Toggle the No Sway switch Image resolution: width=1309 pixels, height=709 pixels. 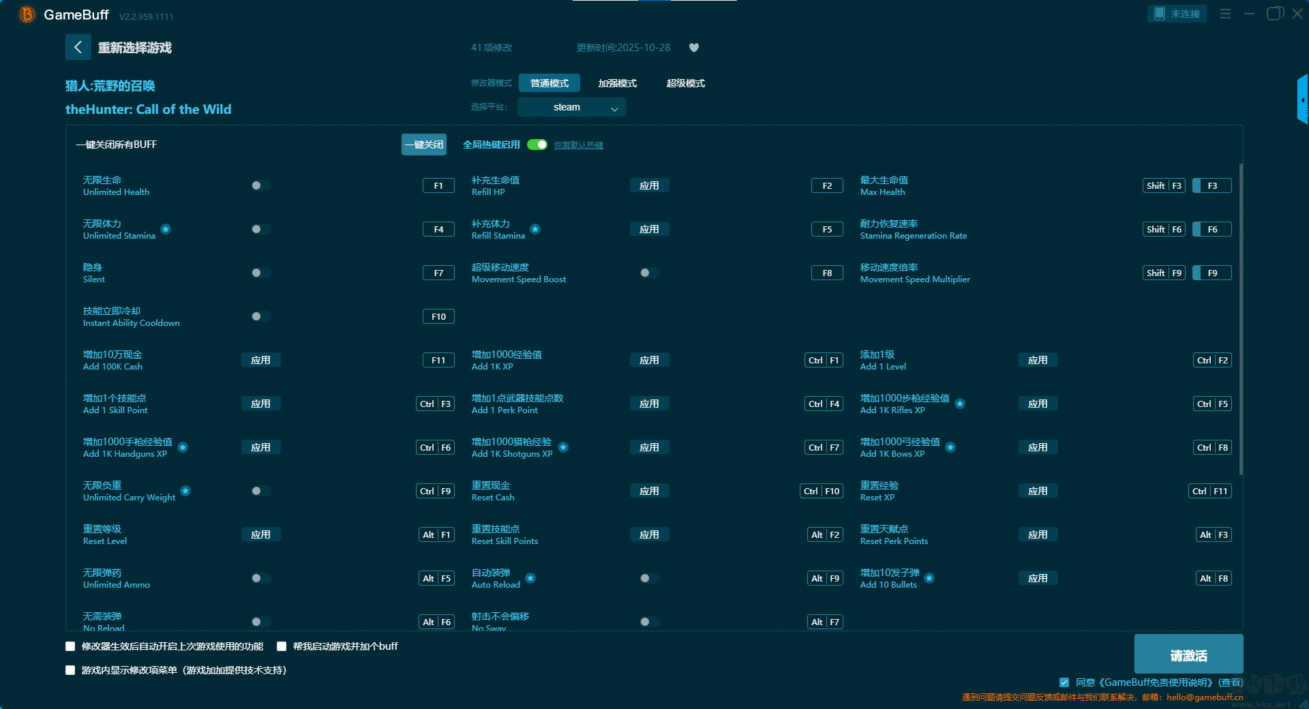pyautogui.click(x=649, y=622)
